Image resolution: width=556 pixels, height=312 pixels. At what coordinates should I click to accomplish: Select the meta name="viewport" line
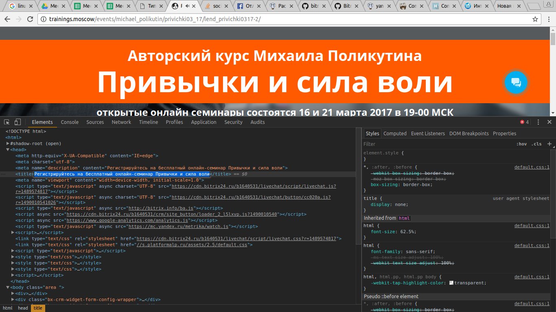(x=109, y=180)
